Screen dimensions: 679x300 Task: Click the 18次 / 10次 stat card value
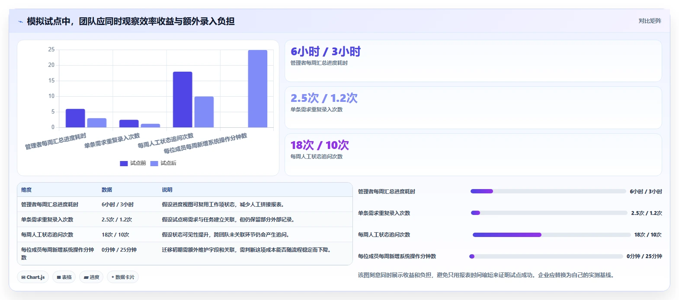click(320, 145)
